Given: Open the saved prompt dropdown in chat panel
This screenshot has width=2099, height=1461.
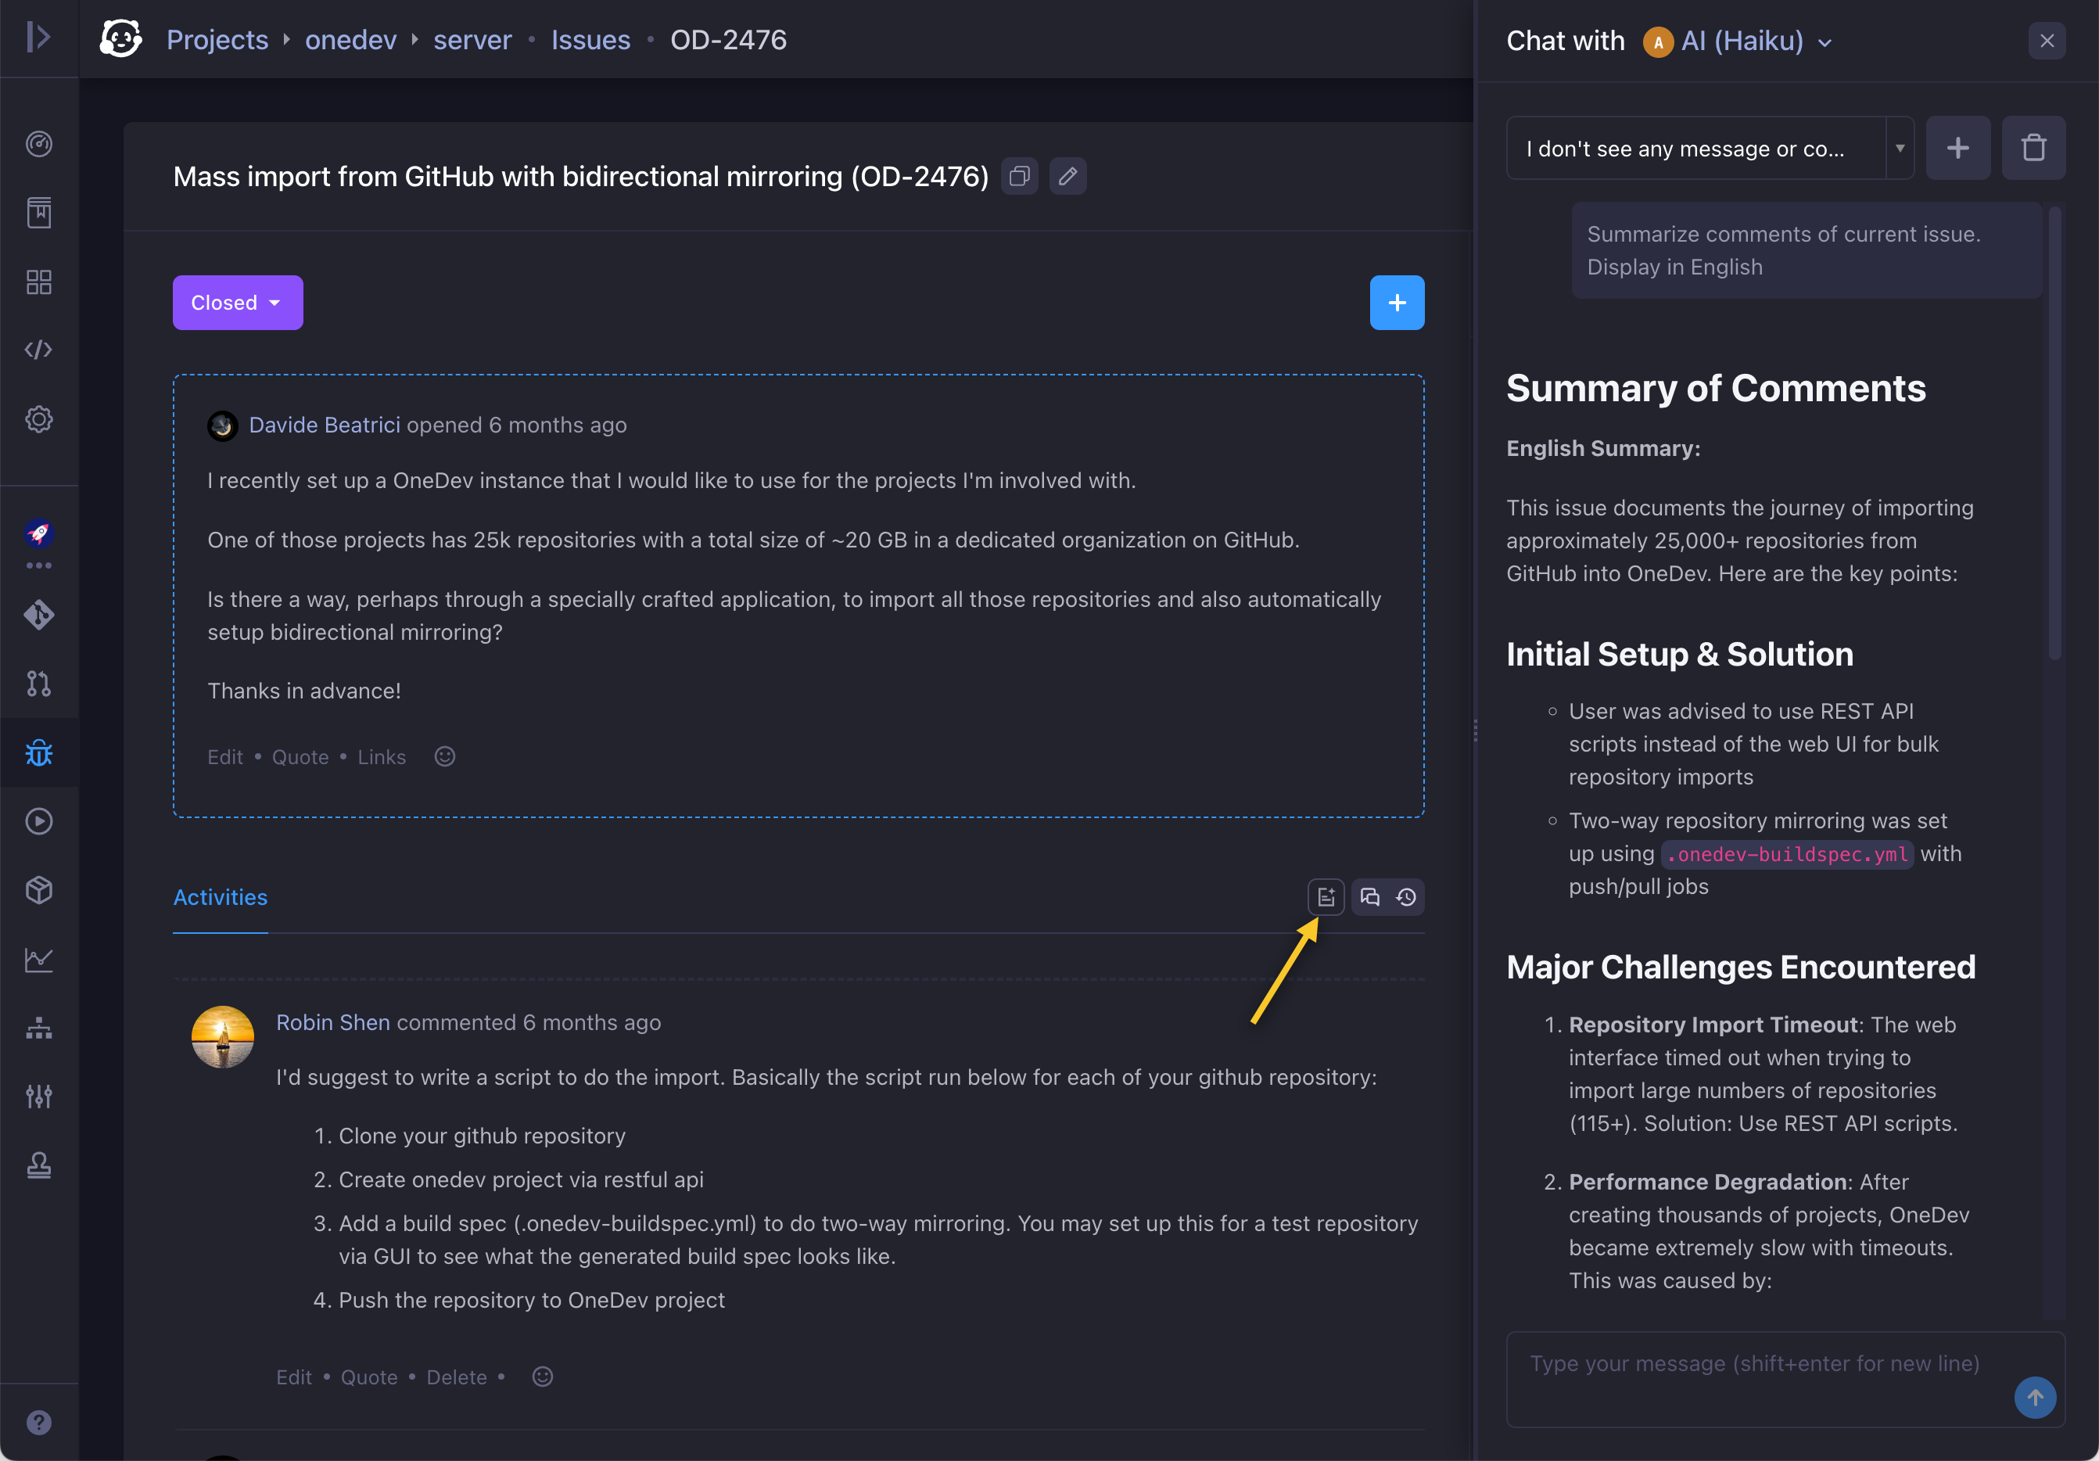Looking at the screenshot, I should 1900,148.
